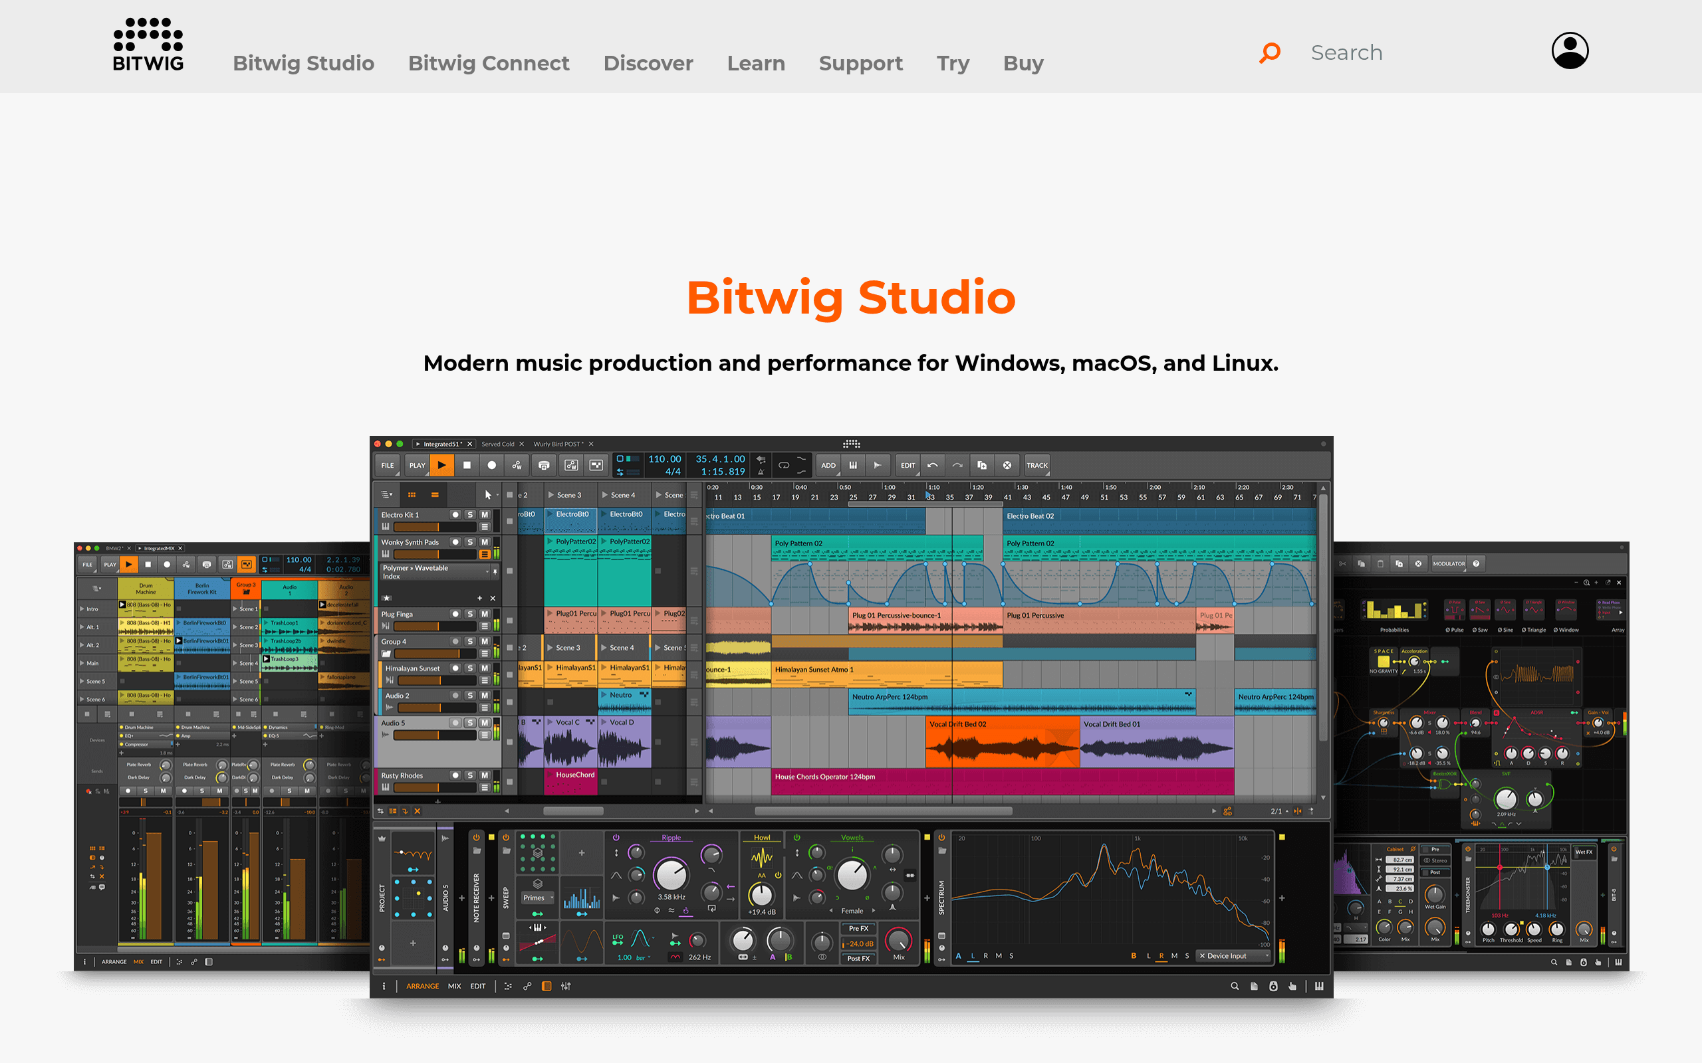The image size is (1702, 1063).
Task: Mute the Electro Kit 1 track
Action: [485, 515]
